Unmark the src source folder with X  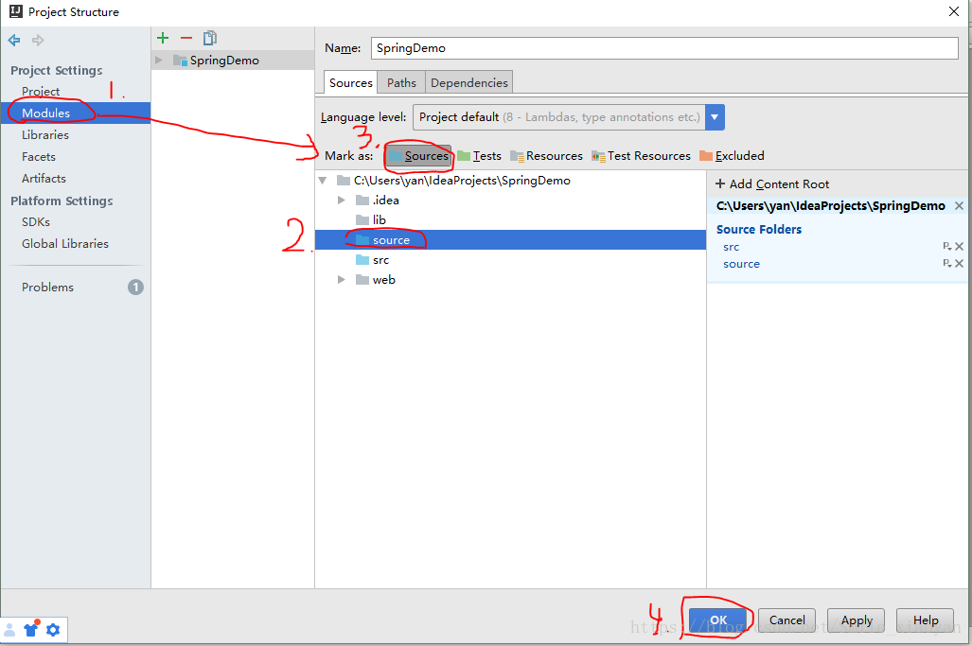pos(959,247)
